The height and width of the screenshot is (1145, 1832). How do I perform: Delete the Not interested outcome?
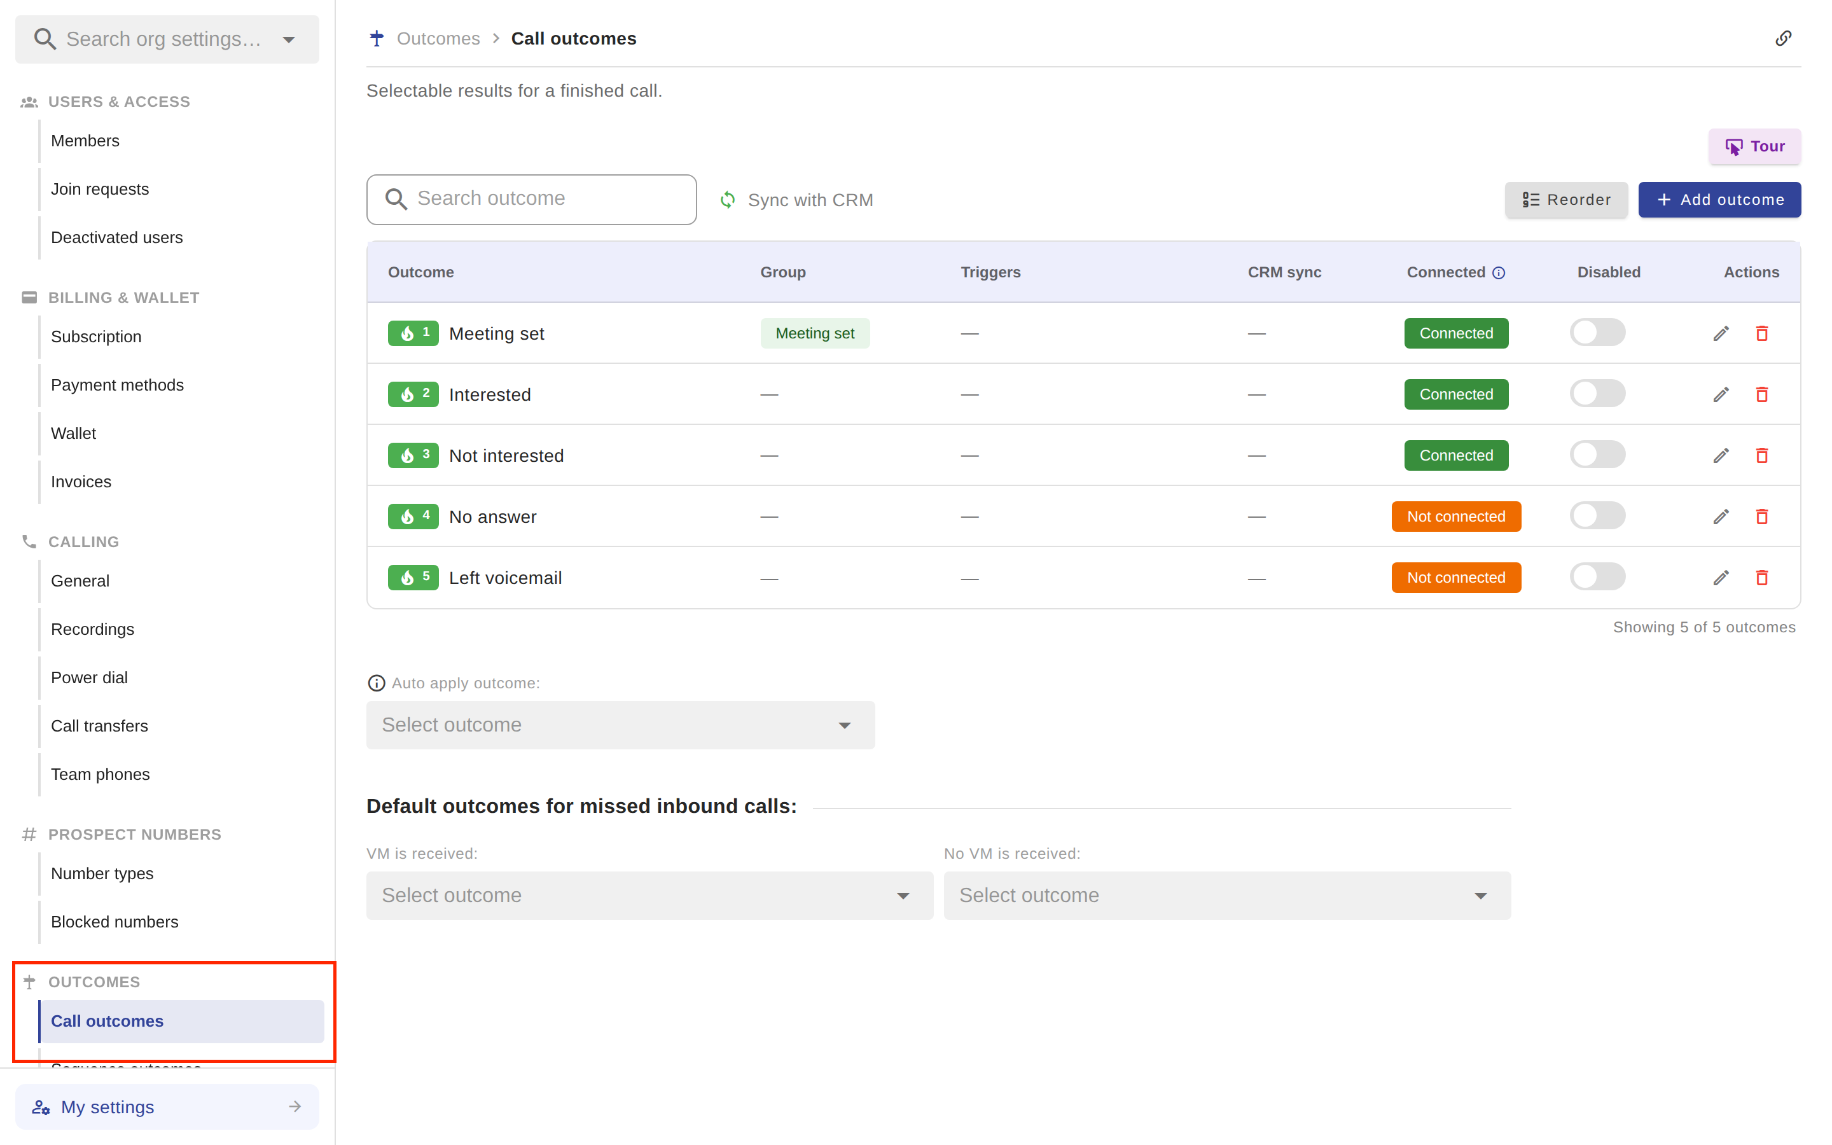coord(1761,455)
